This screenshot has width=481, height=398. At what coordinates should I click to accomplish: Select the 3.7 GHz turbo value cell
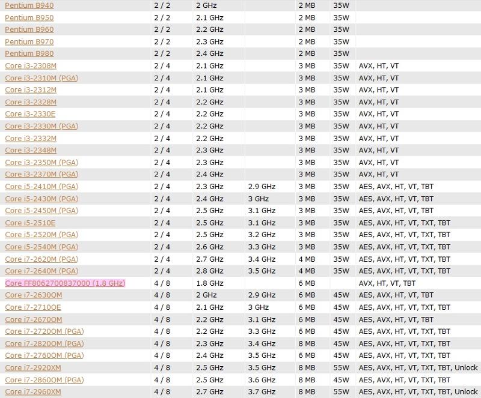(262, 391)
